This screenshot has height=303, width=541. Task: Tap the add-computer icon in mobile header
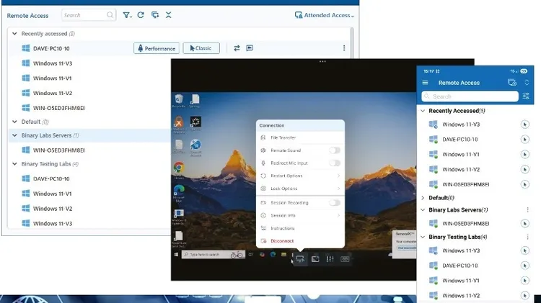tap(512, 82)
